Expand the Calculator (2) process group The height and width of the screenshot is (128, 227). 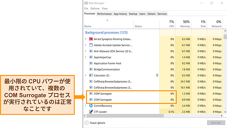[x=86, y=75]
